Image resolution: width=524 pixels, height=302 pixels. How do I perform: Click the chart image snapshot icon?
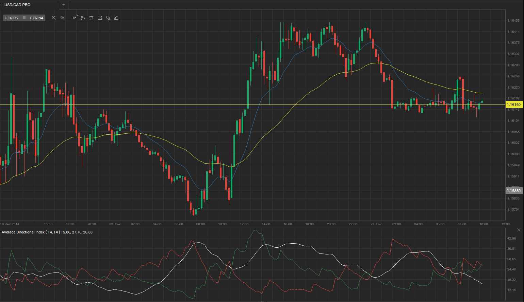pos(100,18)
